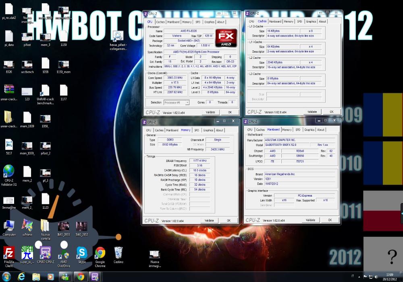Open the 5117 desktop file icon
403x282 pixels.
pyautogui.click(x=9, y=147)
